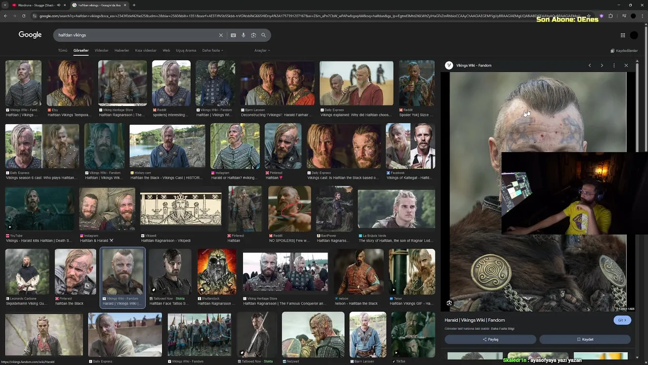The width and height of the screenshot is (648, 365).
Task: Switch to the Haberler tab
Action: [121, 50]
